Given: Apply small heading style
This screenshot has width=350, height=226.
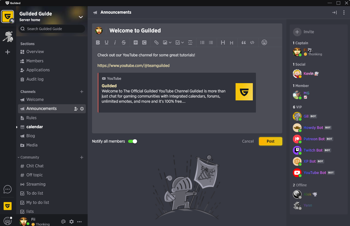Looking at the screenshot, I should click(231, 43).
